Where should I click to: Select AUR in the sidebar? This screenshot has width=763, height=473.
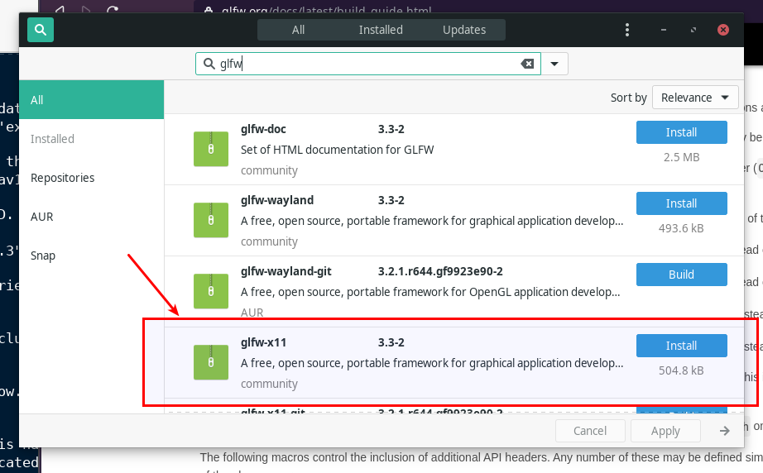(x=92, y=217)
